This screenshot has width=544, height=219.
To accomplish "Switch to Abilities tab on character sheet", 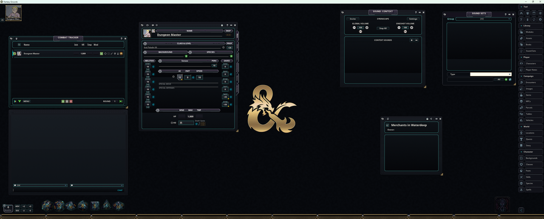I will 237,56.
